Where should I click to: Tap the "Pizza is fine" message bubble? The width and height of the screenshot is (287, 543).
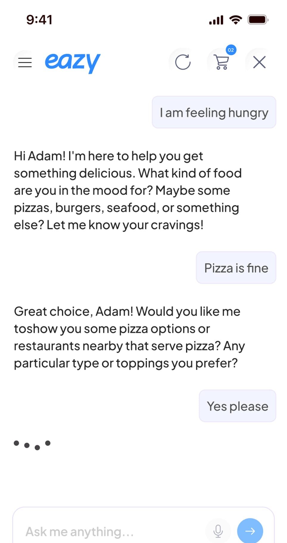click(236, 268)
